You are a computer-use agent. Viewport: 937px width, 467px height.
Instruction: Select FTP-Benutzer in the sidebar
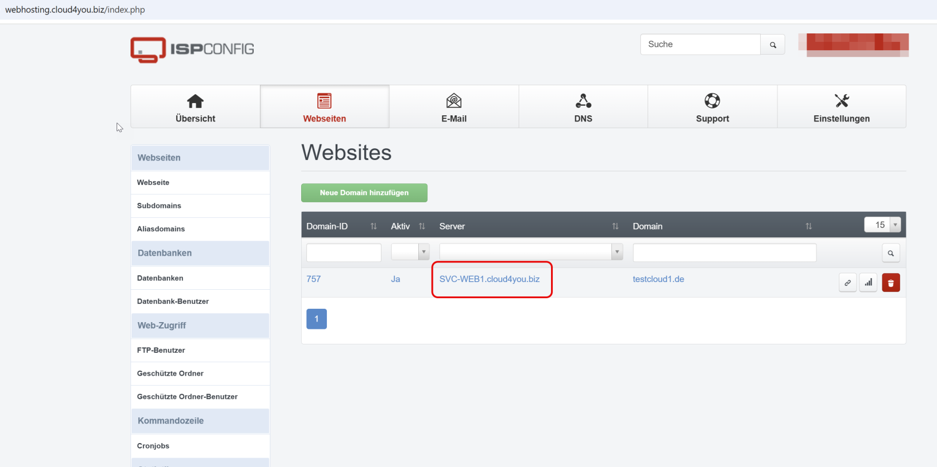tap(161, 351)
